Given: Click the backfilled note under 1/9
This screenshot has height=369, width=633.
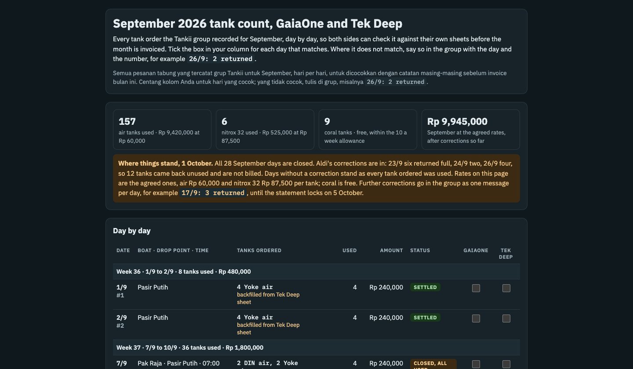Looking at the screenshot, I should tap(268, 298).
